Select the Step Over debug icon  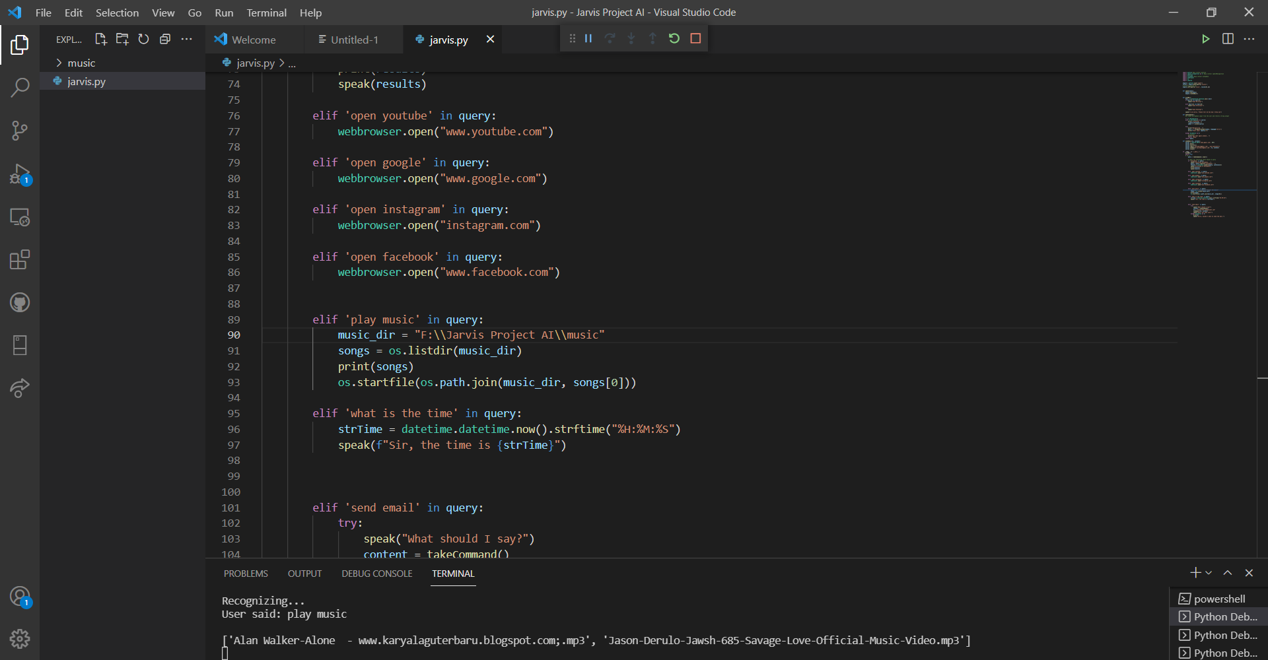(610, 38)
